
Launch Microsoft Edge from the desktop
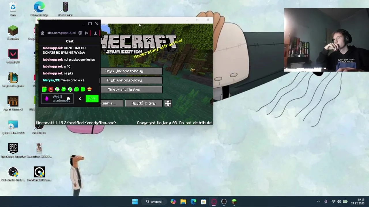39,9
